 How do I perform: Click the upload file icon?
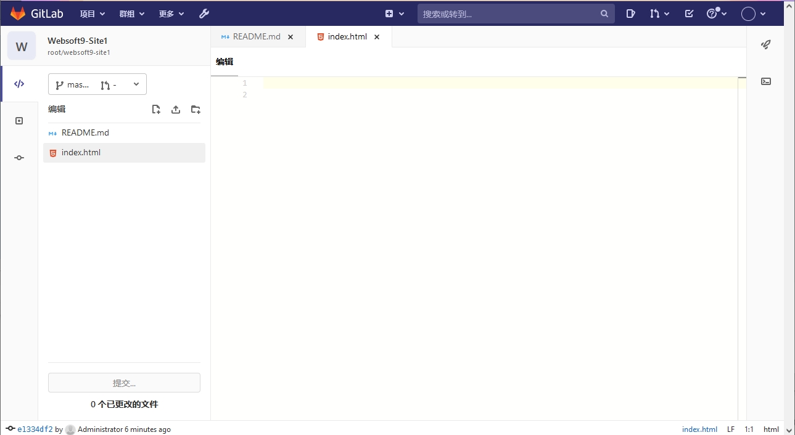click(176, 110)
